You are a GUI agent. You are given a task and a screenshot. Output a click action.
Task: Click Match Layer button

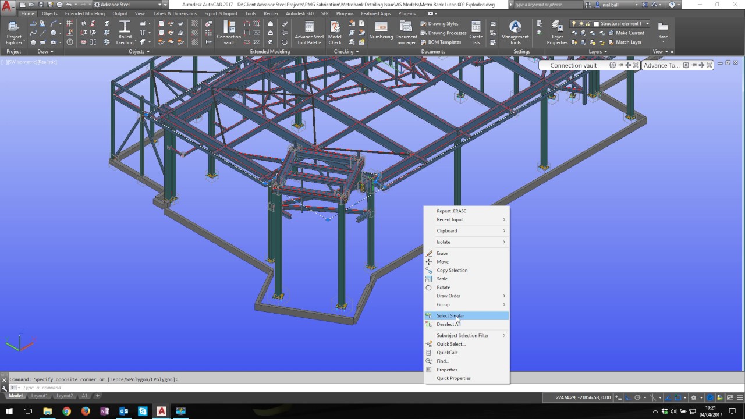tap(624, 42)
